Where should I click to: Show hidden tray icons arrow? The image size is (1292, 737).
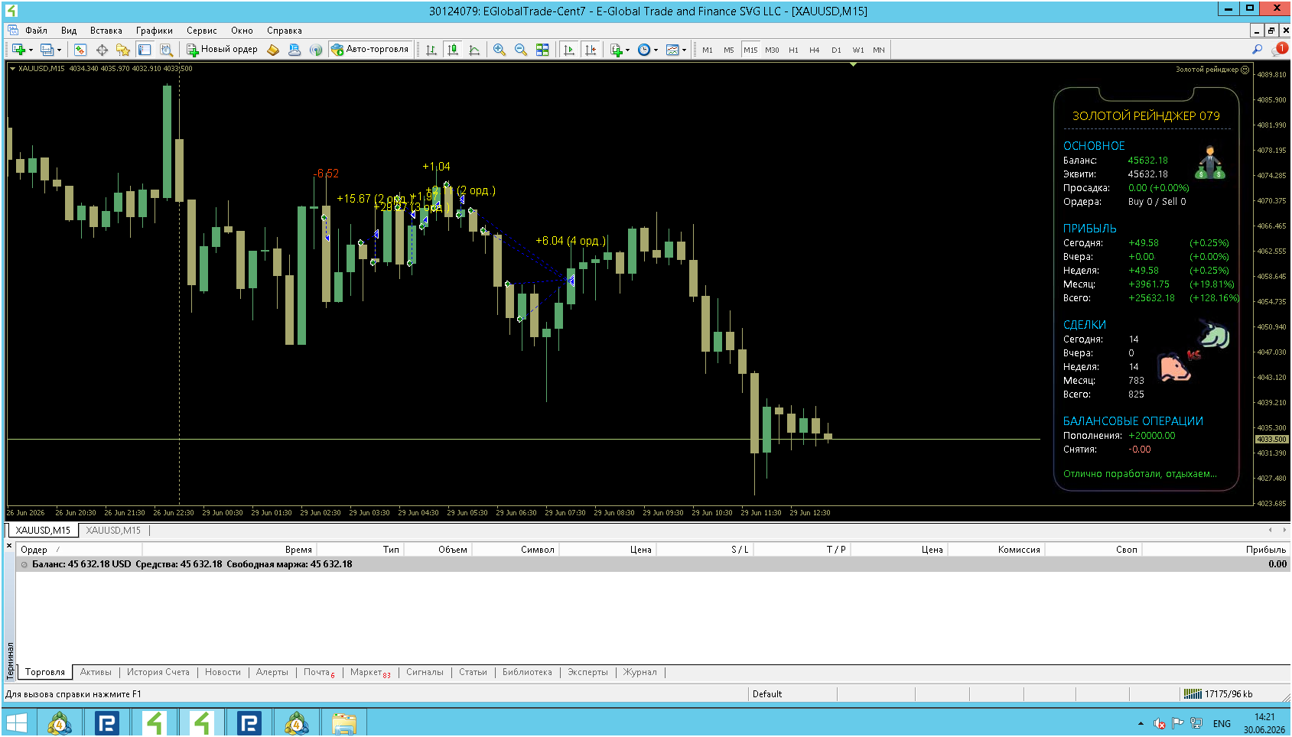coord(1141,724)
